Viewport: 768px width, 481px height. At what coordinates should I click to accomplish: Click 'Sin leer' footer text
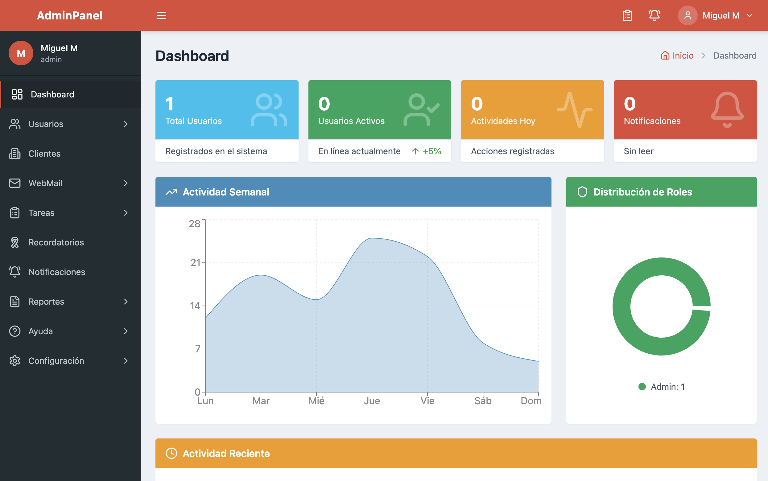click(x=638, y=151)
